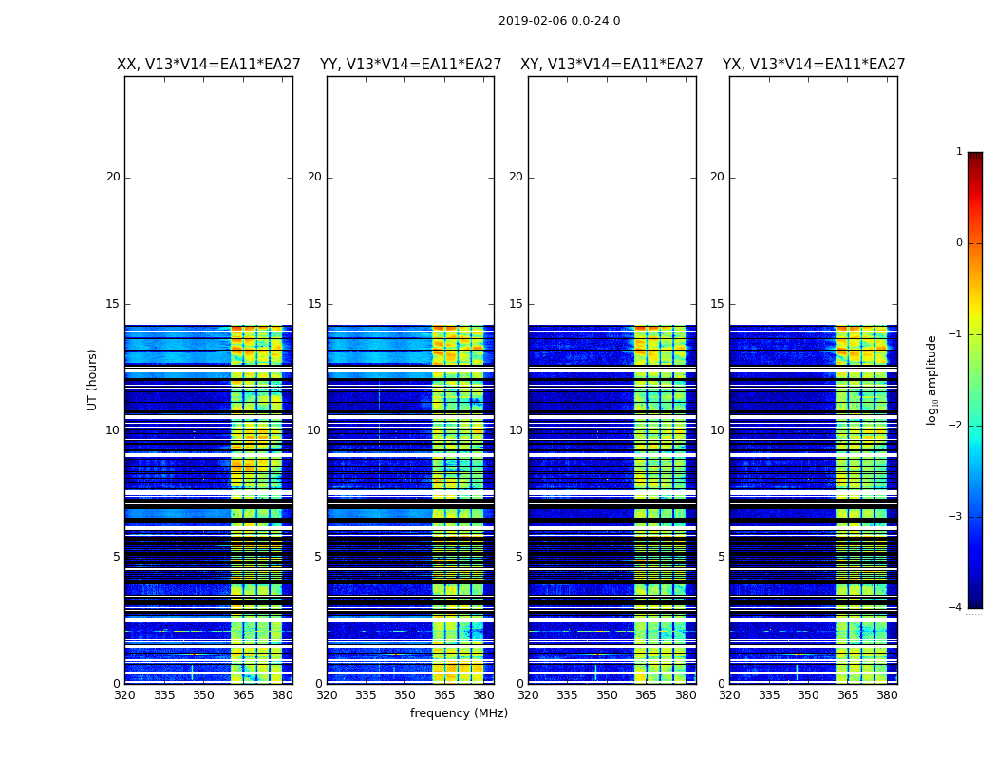Click the colorbar tick label −2
Image resolution: width=997 pixels, height=760 pixels.
coord(955,426)
